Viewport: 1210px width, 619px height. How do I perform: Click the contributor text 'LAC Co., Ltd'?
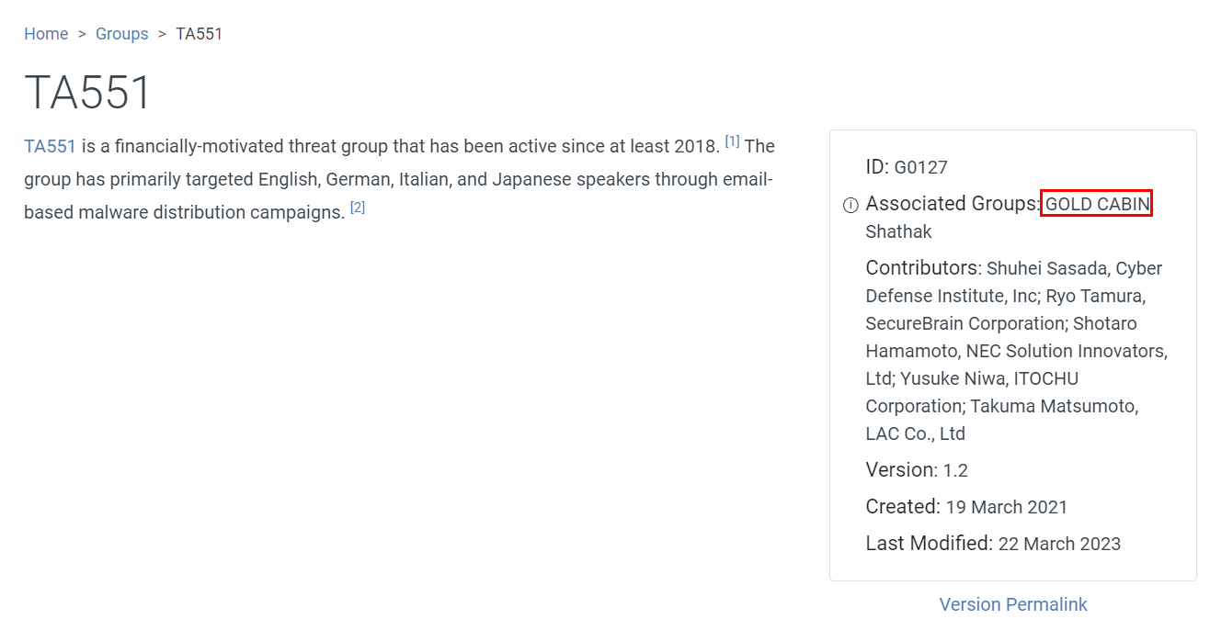[x=915, y=433]
